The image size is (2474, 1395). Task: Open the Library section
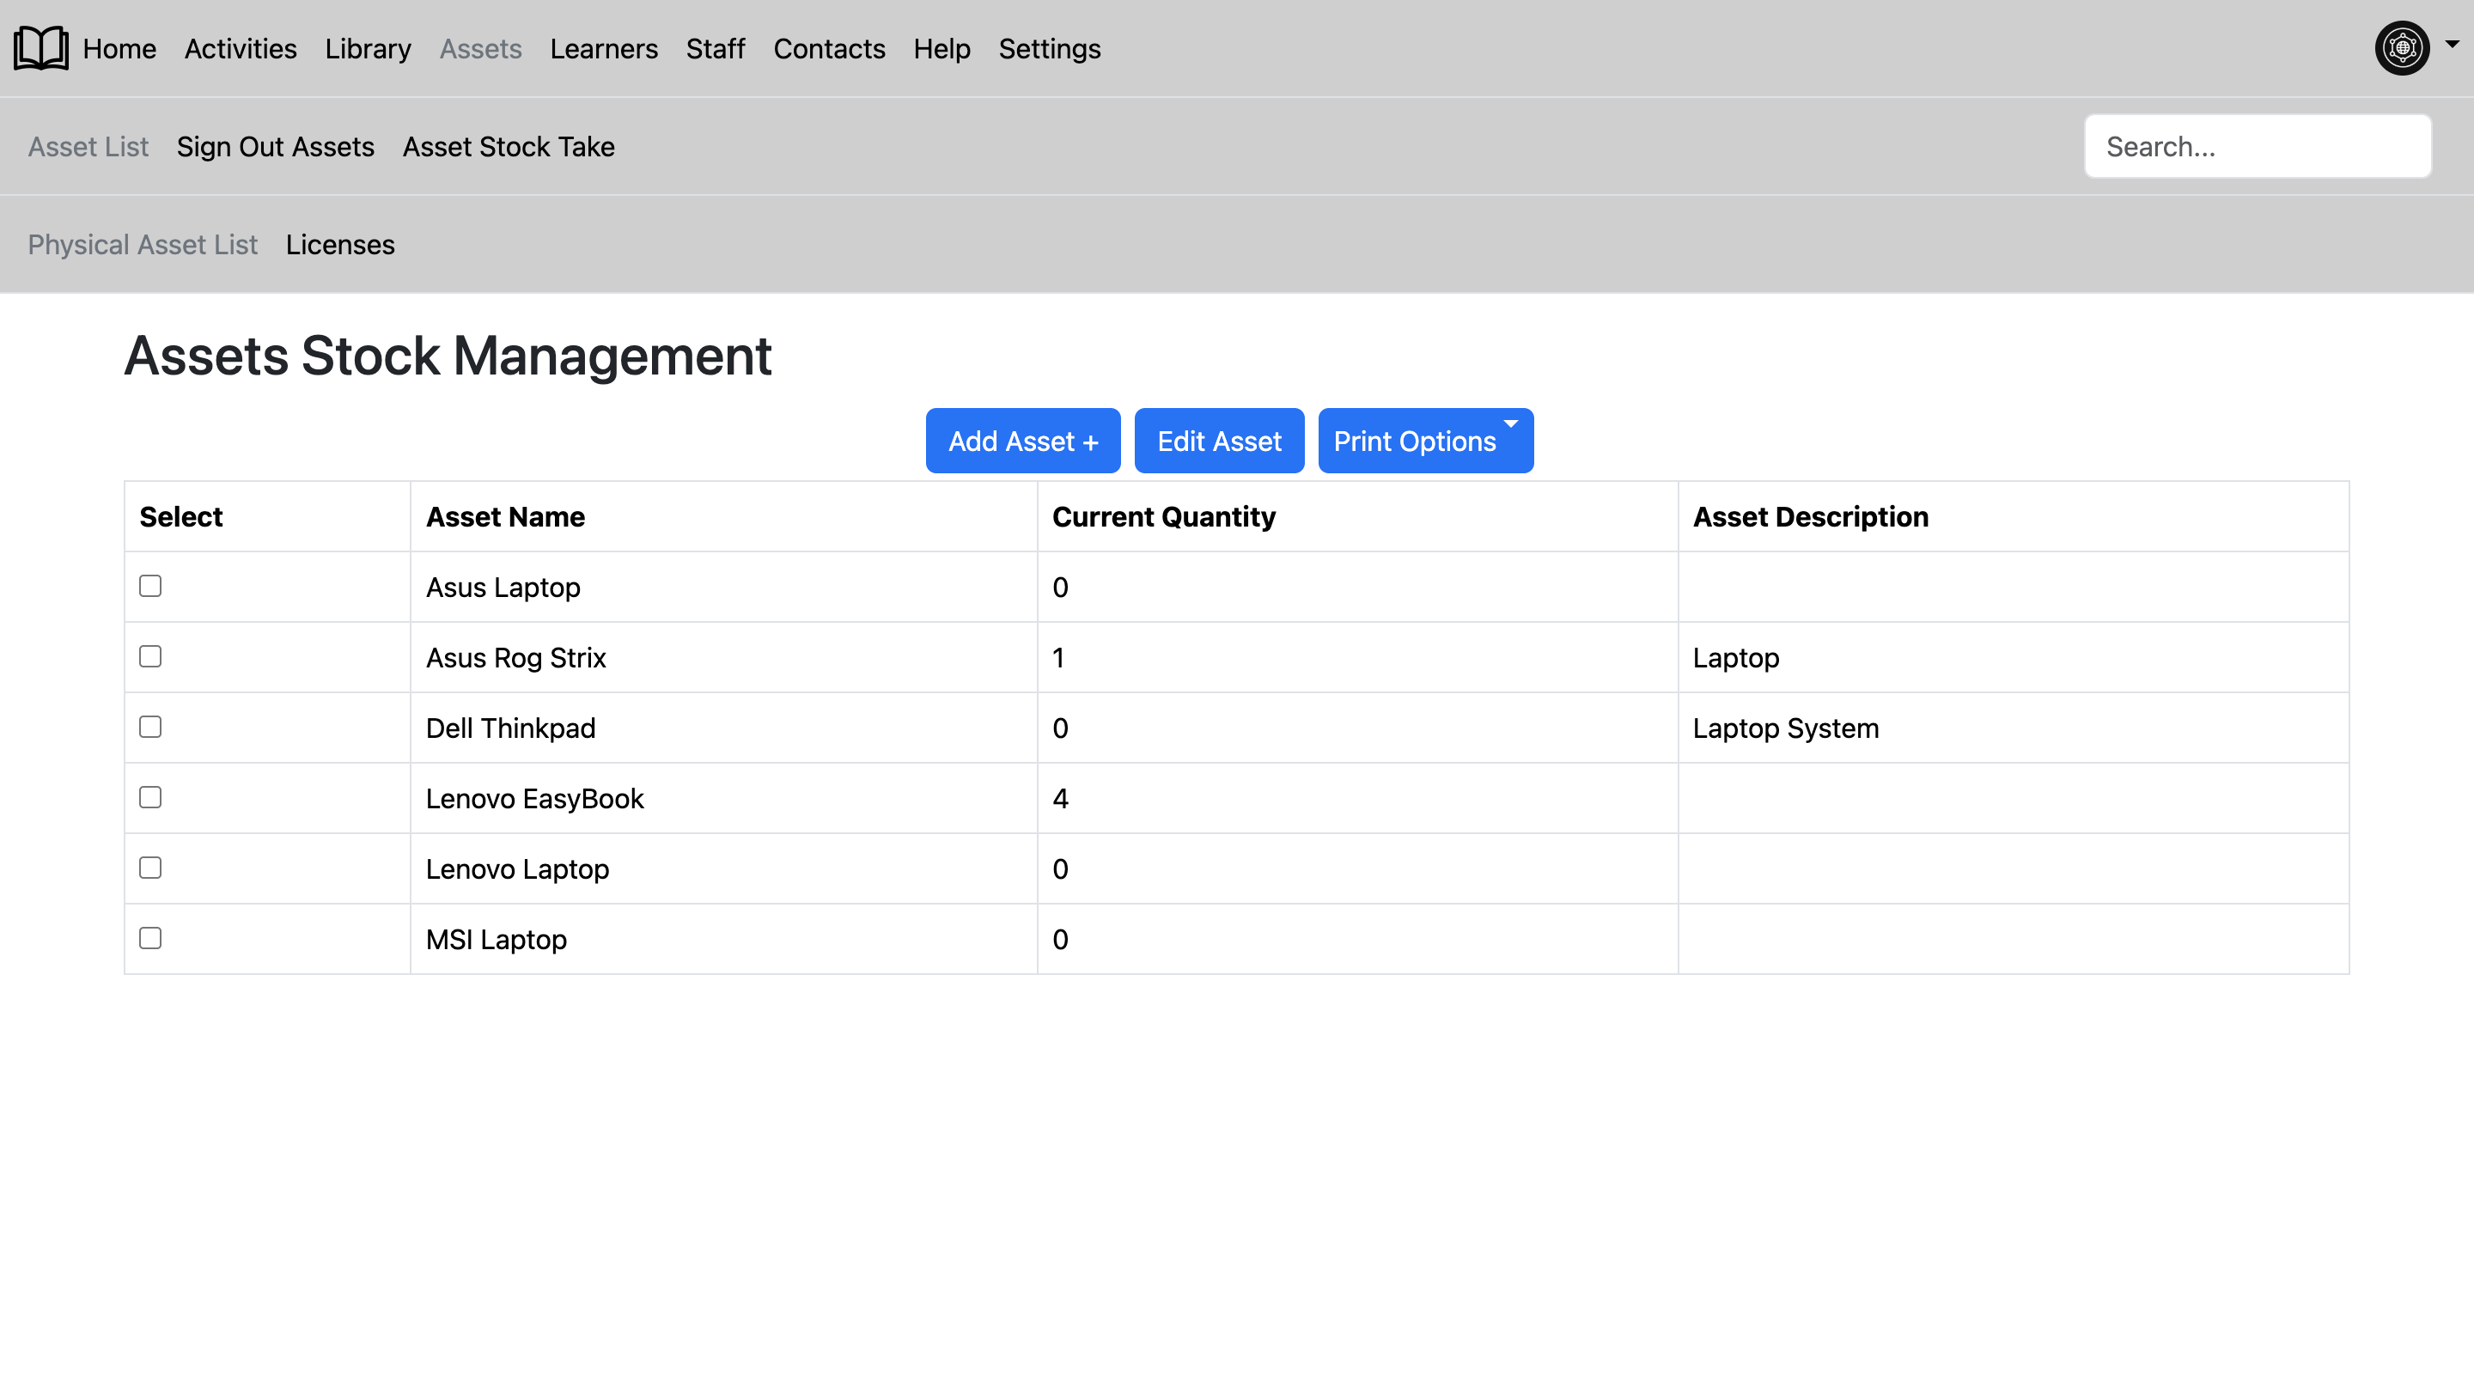click(x=367, y=48)
